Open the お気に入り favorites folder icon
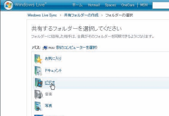Viewport: 169px width, 116px height. point(38,59)
